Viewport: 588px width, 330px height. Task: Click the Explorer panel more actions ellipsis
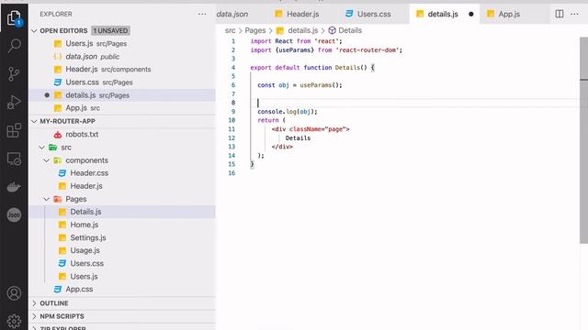click(x=202, y=15)
